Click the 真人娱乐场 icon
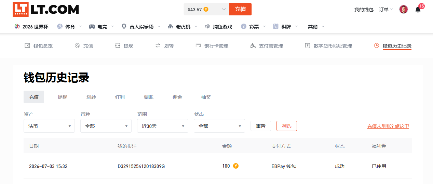The width and height of the screenshot is (433, 184). click(124, 26)
